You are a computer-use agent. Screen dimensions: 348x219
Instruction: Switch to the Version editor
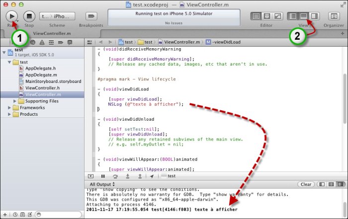(278, 16)
